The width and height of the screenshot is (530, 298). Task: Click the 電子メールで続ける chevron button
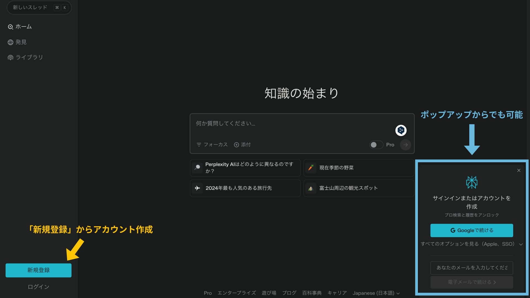point(471,282)
